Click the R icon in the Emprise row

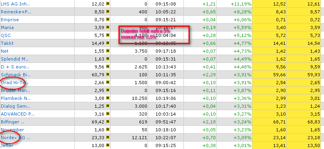point(107,19)
